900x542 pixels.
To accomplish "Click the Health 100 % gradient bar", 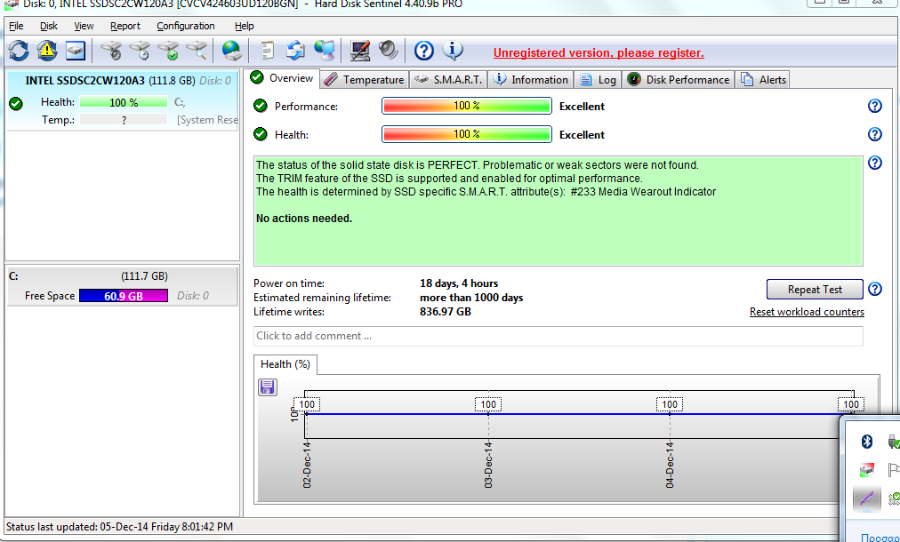I will pos(467,134).
